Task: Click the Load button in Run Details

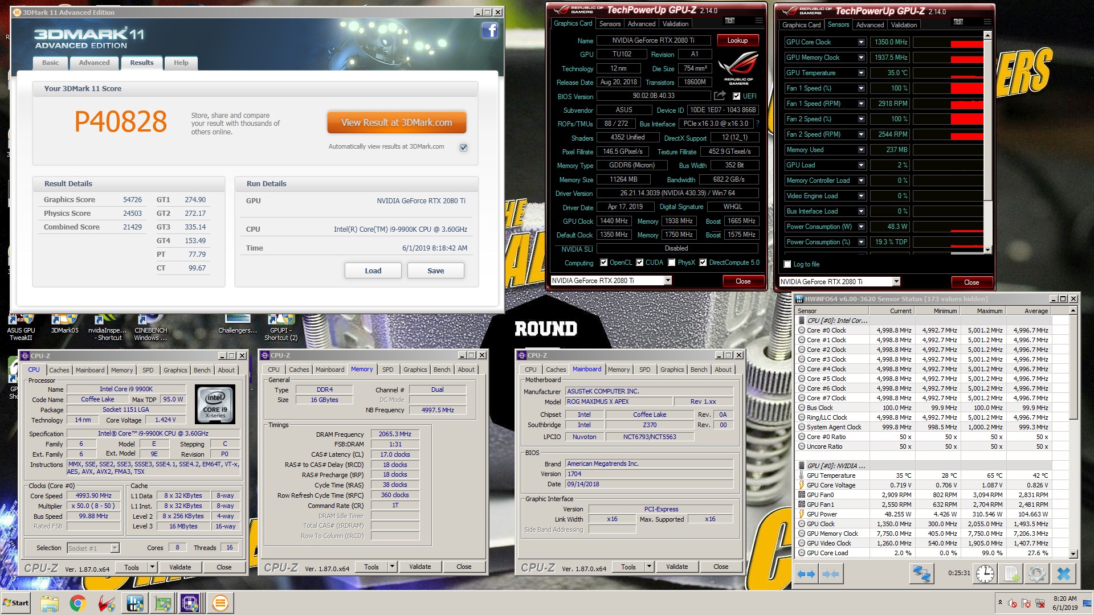Action: [x=373, y=270]
